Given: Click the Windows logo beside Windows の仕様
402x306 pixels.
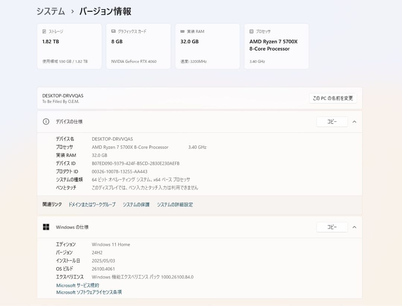Looking at the screenshot, I should pyautogui.click(x=46, y=227).
